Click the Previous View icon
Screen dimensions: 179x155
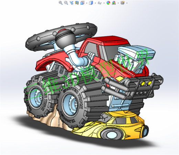[71, 3]
